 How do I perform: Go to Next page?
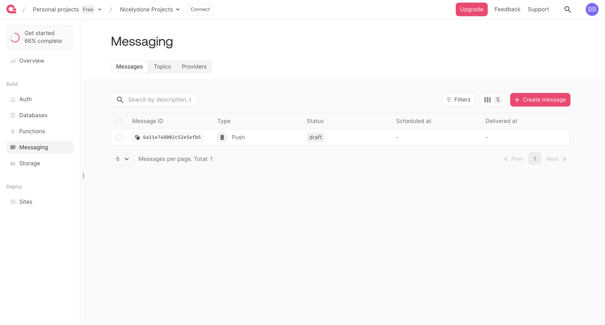point(556,159)
